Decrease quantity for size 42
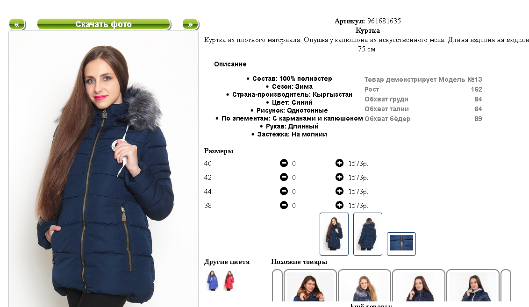529x307 pixels. (x=284, y=177)
